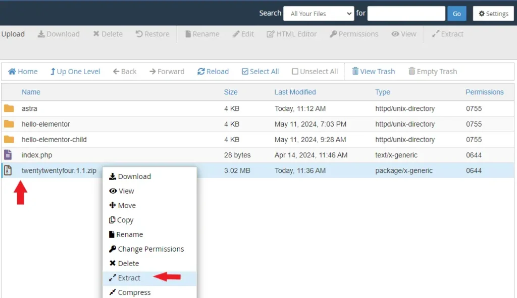517x298 pixels.
Task: Sort files by Name column header
Action: (x=31, y=92)
